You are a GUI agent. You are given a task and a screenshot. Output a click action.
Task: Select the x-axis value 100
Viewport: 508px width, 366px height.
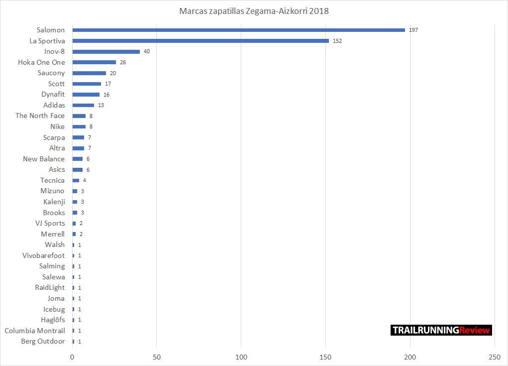coord(241,357)
